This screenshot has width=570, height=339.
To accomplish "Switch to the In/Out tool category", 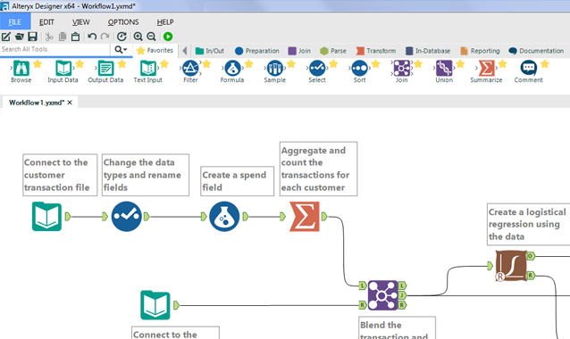I will 210,51.
